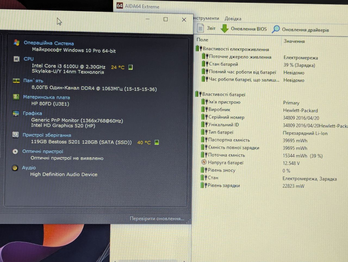Click the 12.548 V voltage value
This screenshot has width=348, height=262.
291,163
